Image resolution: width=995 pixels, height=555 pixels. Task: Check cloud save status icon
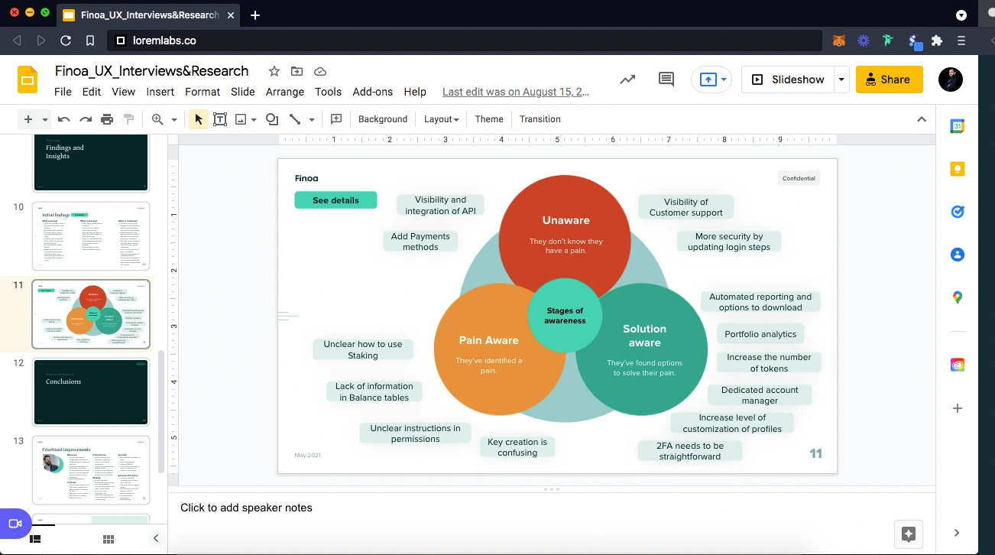[x=321, y=71]
